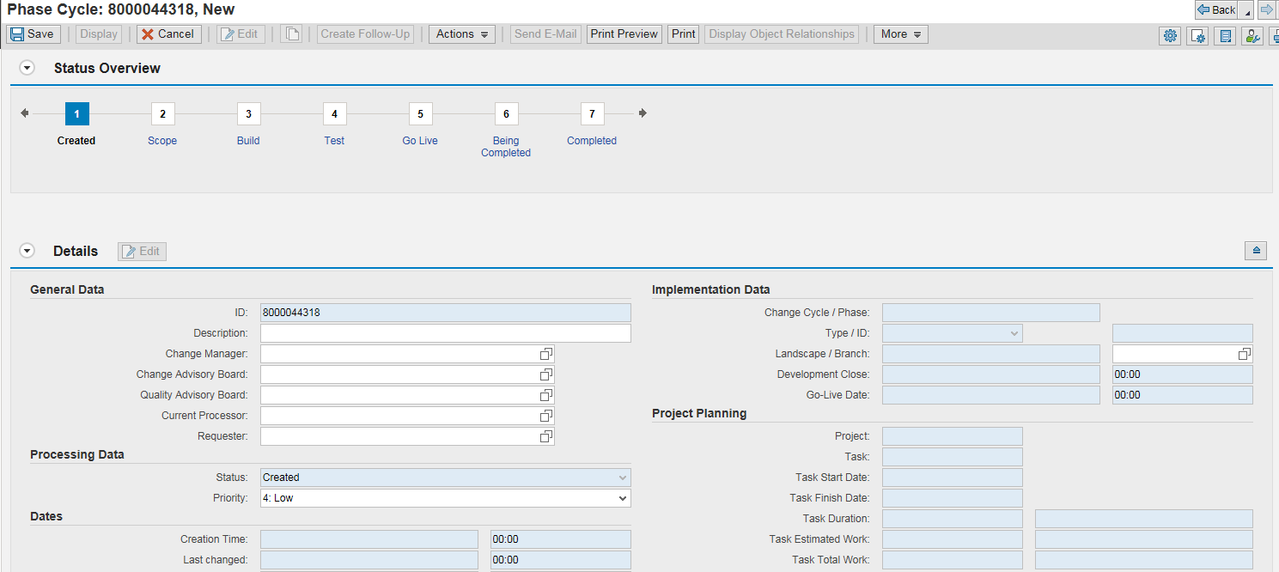
Task: Click the copy document toolbar icon
Action: point(291,34)
